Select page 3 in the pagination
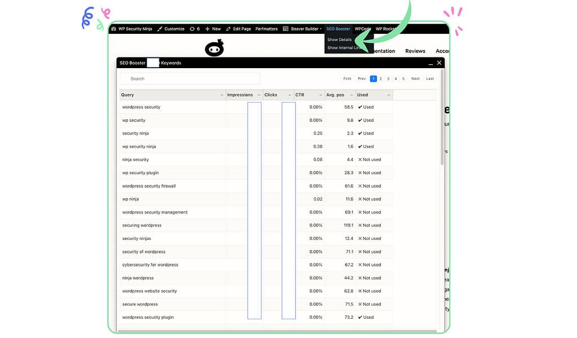 [x=388, y=78]
